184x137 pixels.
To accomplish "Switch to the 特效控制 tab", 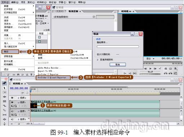I will pos(73,11).
